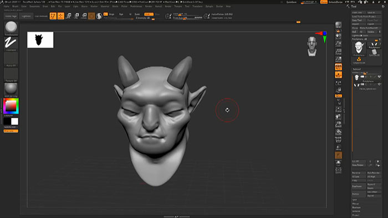Open the stroke type selector
Screen dimensions: 388x218
point(11,43)
